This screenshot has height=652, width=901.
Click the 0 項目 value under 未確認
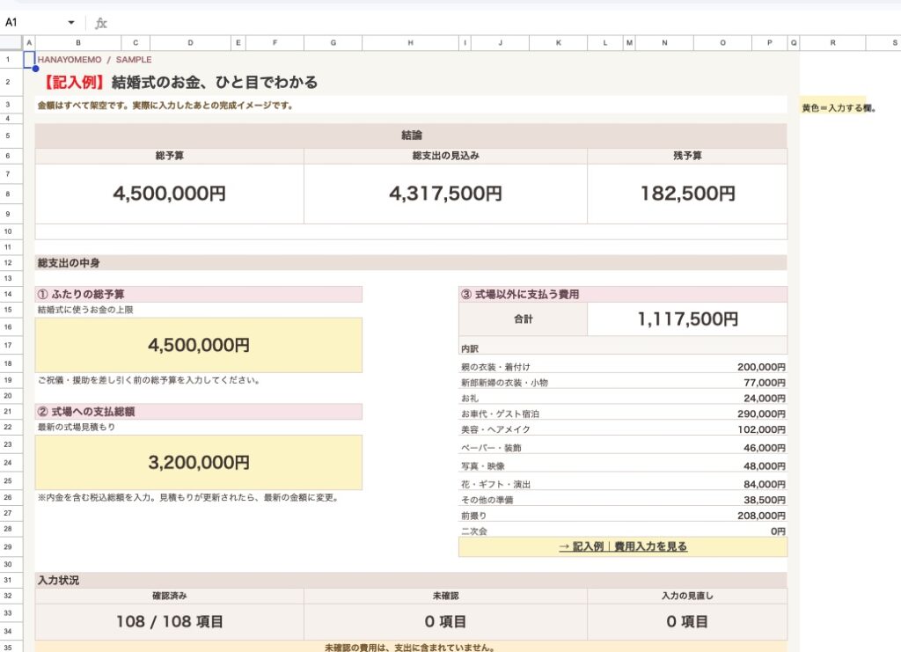coord(445,621)
